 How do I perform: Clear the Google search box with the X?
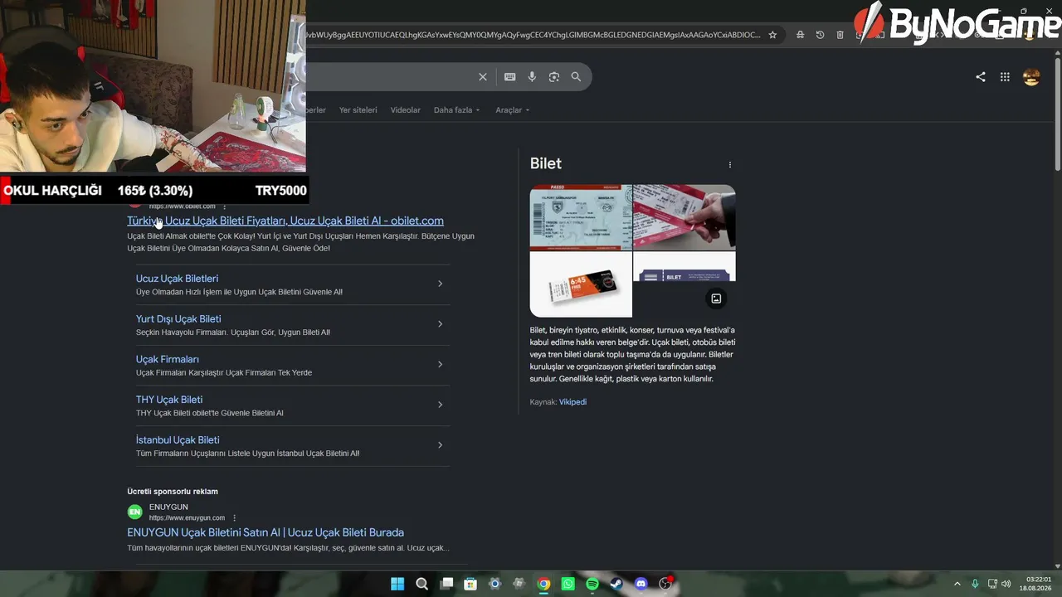(483, 77)
